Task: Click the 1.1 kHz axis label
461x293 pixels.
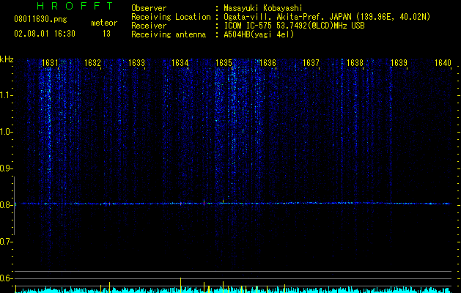Action: [x=6, y=95]
